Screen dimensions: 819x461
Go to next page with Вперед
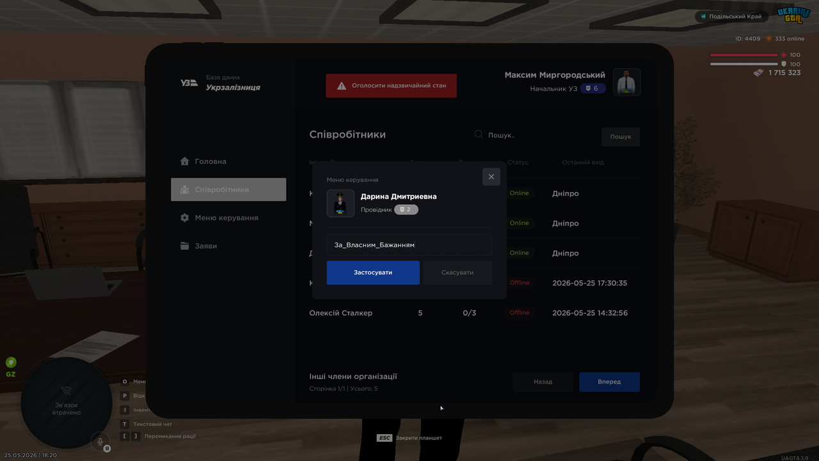click(609, 382)
